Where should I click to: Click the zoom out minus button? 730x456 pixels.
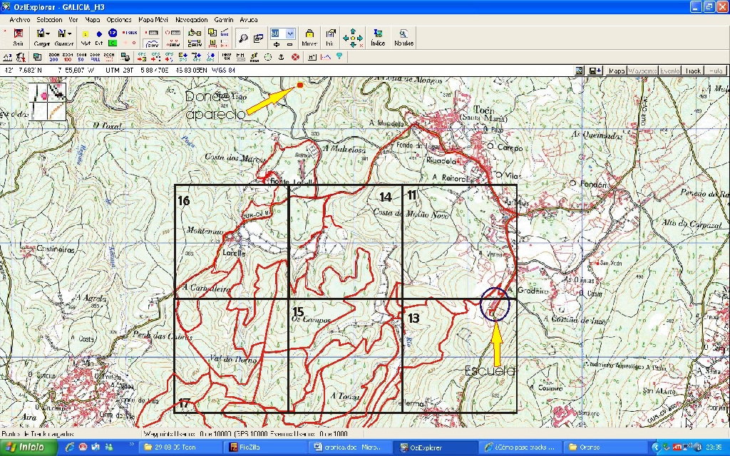(289, 44)
